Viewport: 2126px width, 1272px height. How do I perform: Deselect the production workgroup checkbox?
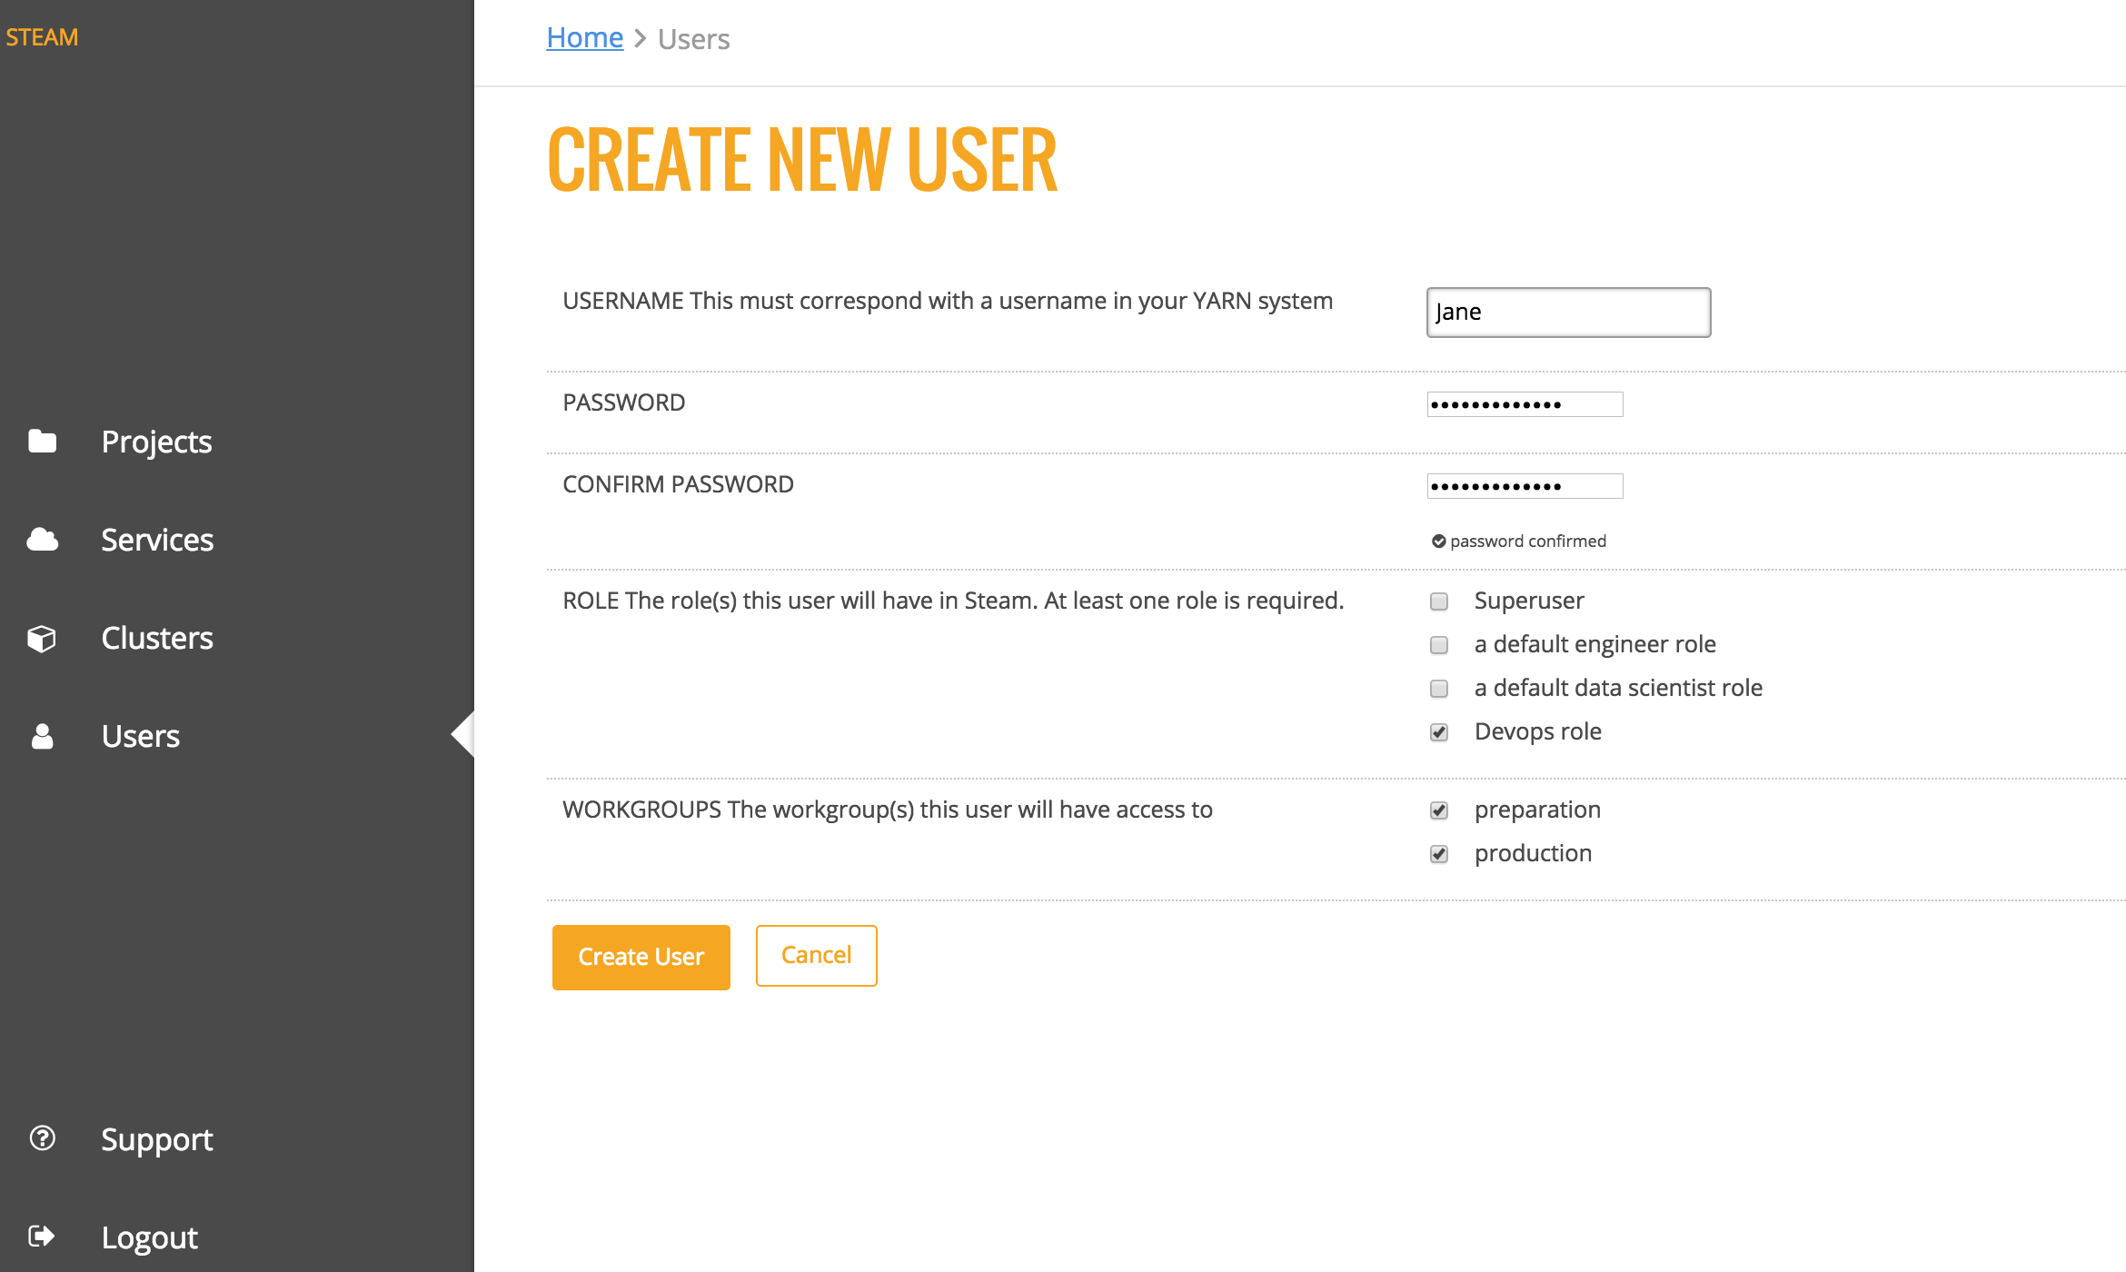[1438, 854]
